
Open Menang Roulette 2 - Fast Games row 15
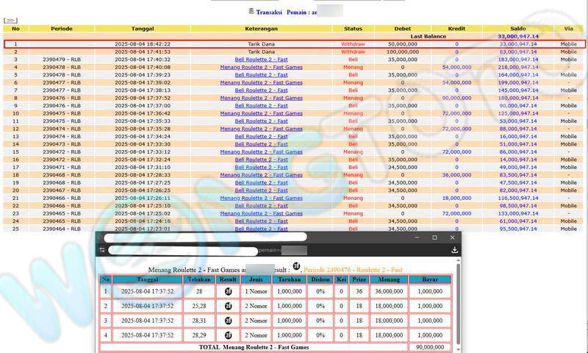point(262,152)
